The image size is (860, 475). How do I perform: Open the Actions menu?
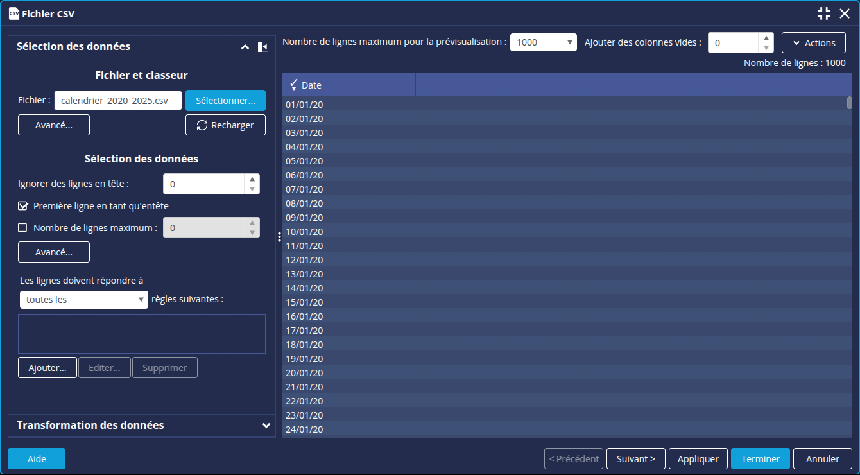813,43
